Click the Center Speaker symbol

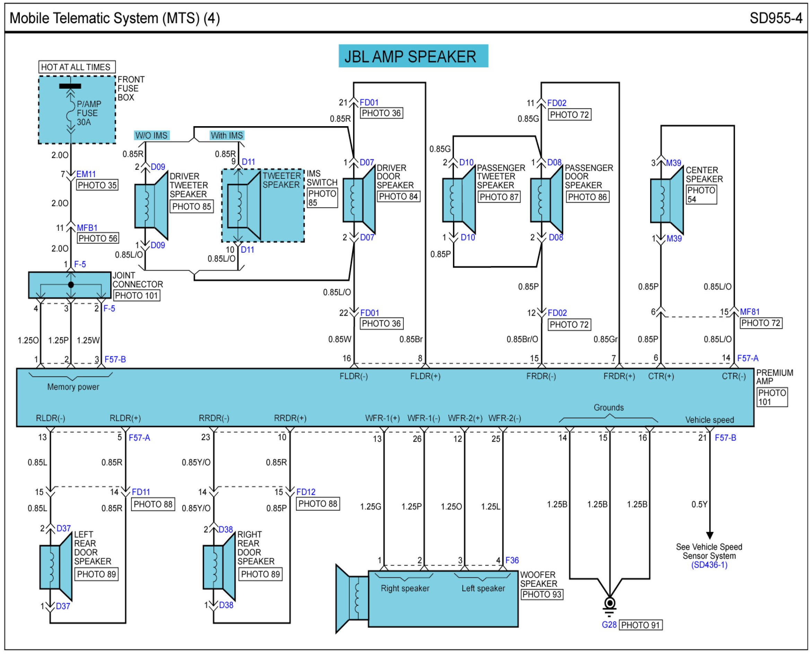click(667, 201)
